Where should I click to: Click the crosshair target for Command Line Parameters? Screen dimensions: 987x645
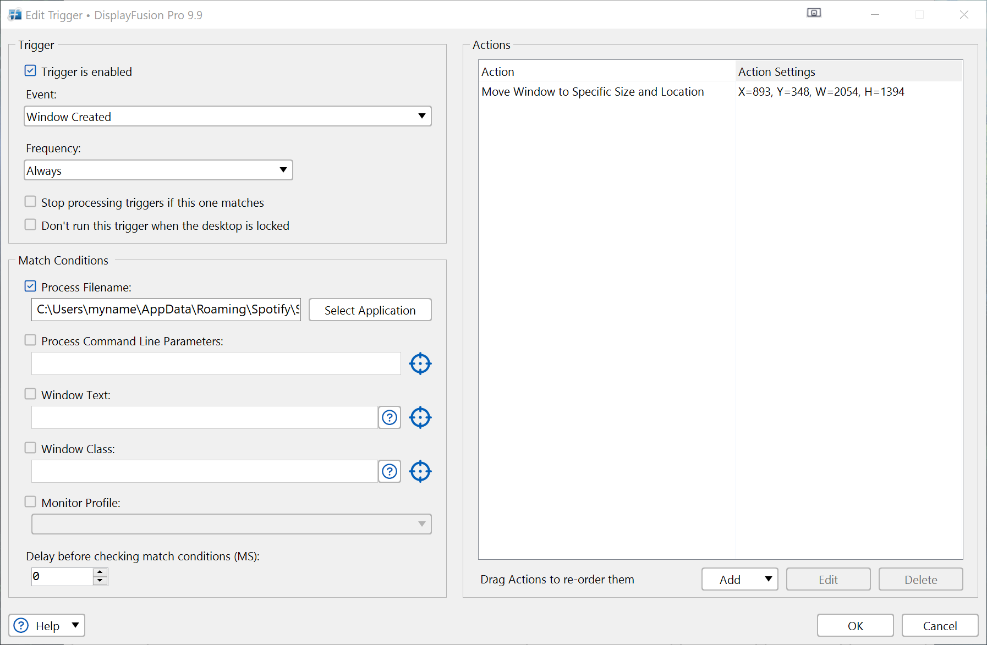(420, 363)
